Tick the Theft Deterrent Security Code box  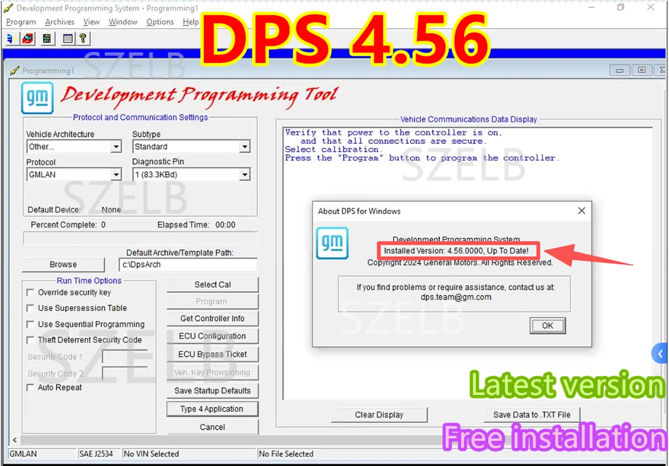[30, 340]
